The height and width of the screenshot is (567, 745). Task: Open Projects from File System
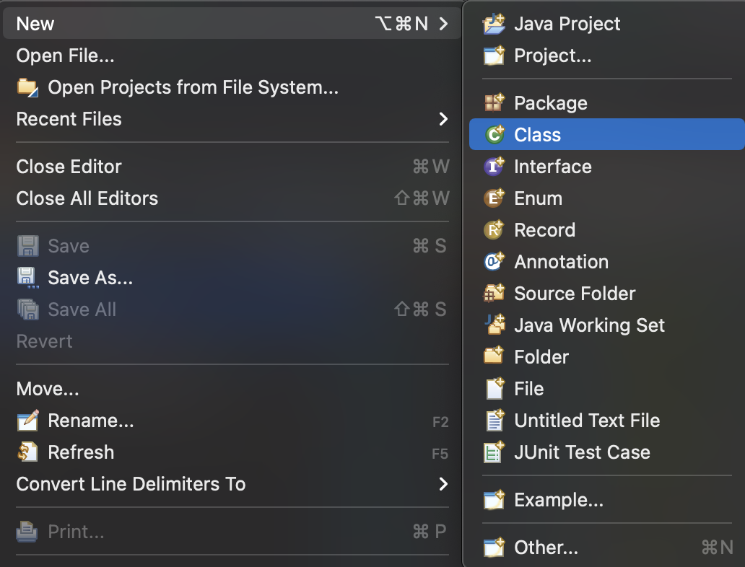(x=192, y=87)
